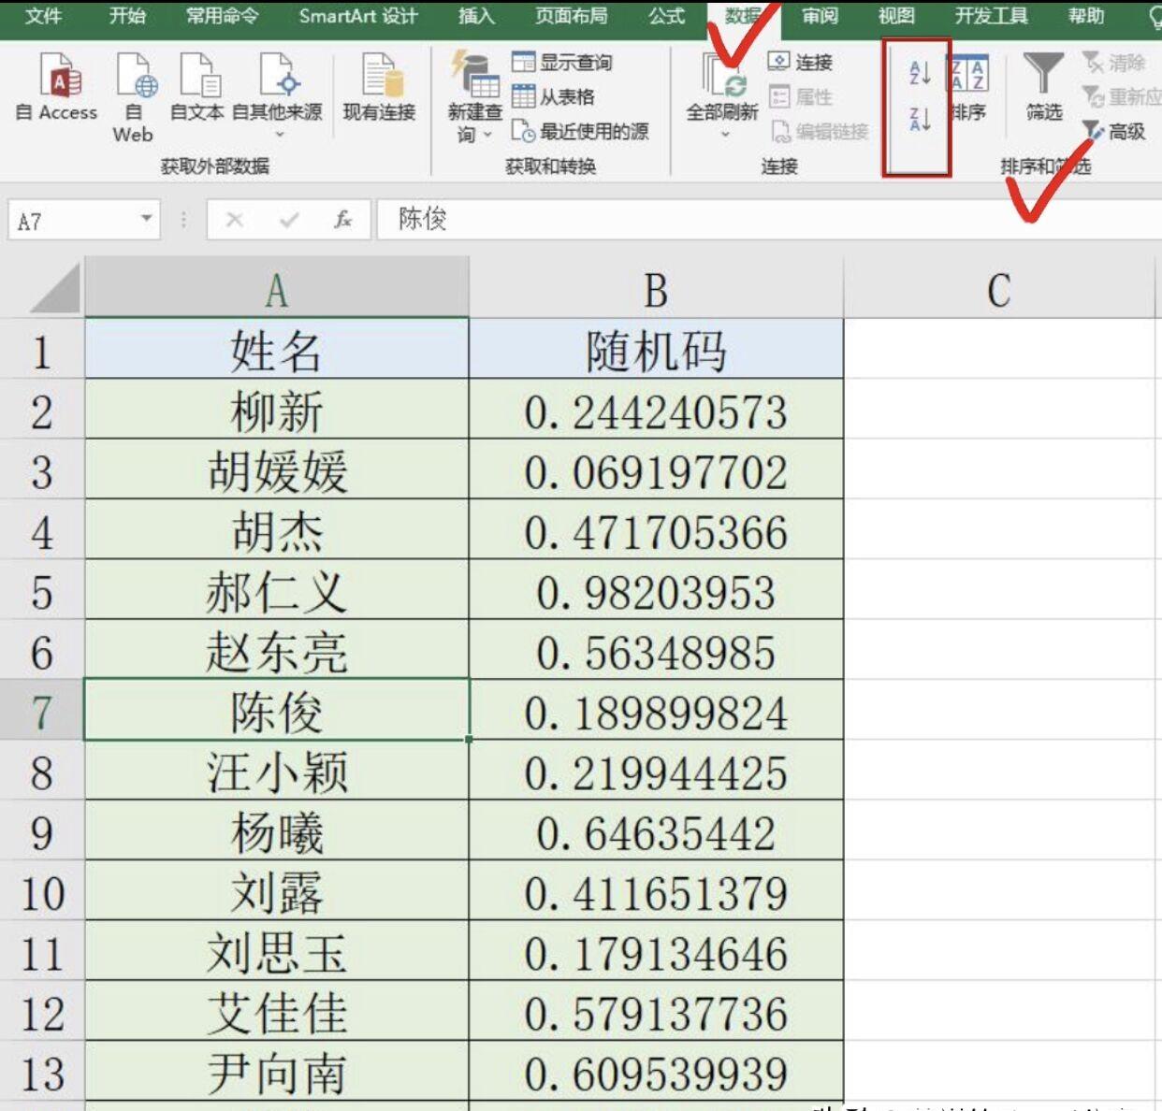The height and width of the screenshot is (1111, 1162).
Task: Switch to the 审阅 tab
Action: pos(821,16)
